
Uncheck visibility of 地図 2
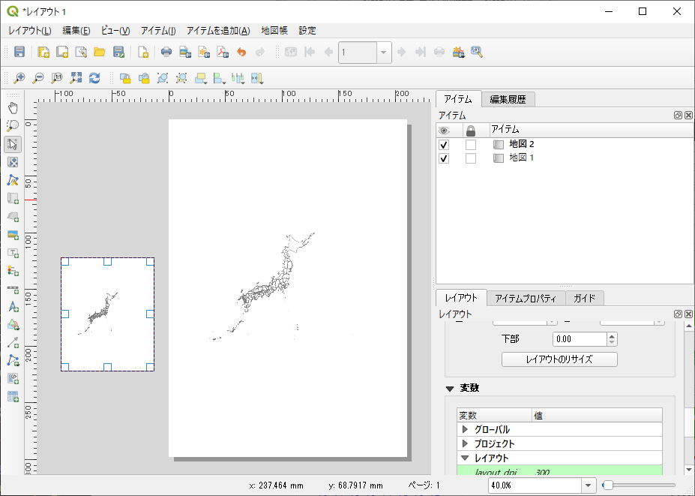(x=443, y=144)
